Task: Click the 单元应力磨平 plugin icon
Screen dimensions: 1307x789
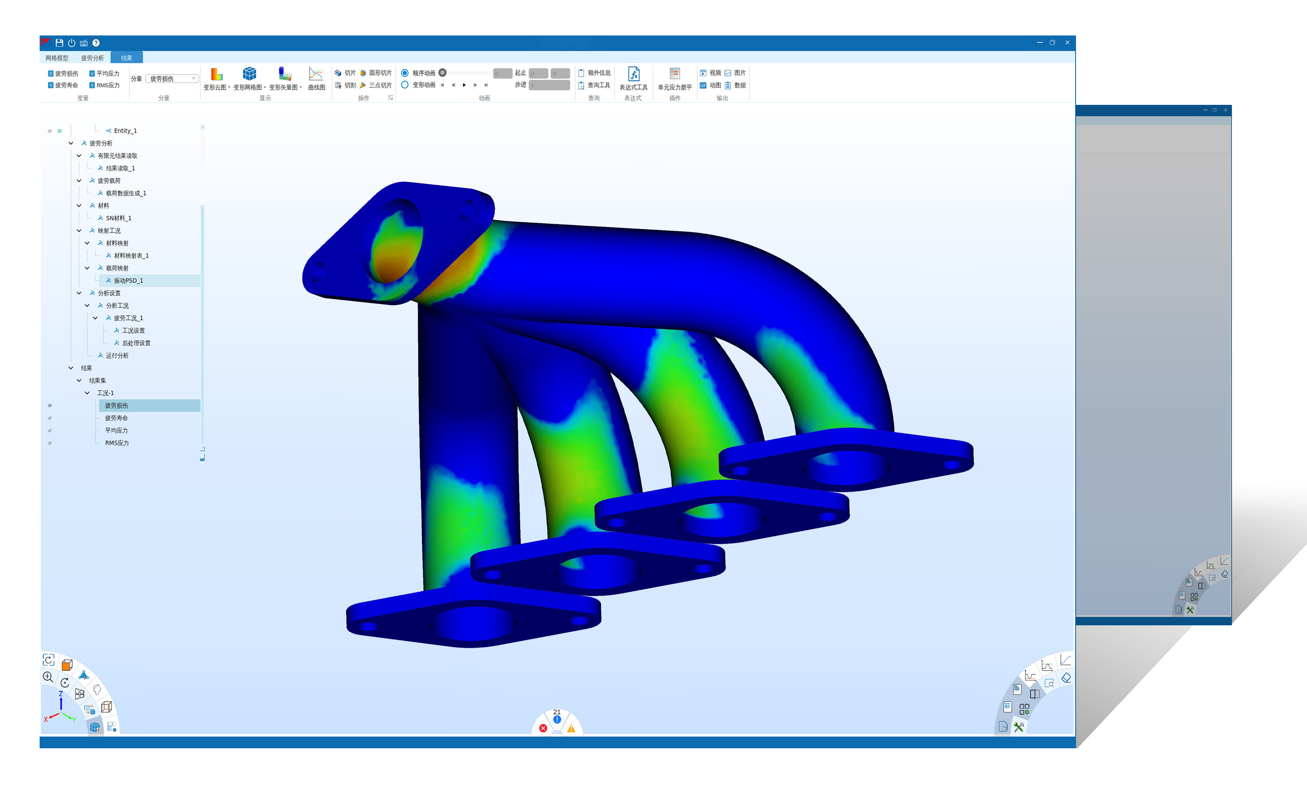Action: point(675,74)
